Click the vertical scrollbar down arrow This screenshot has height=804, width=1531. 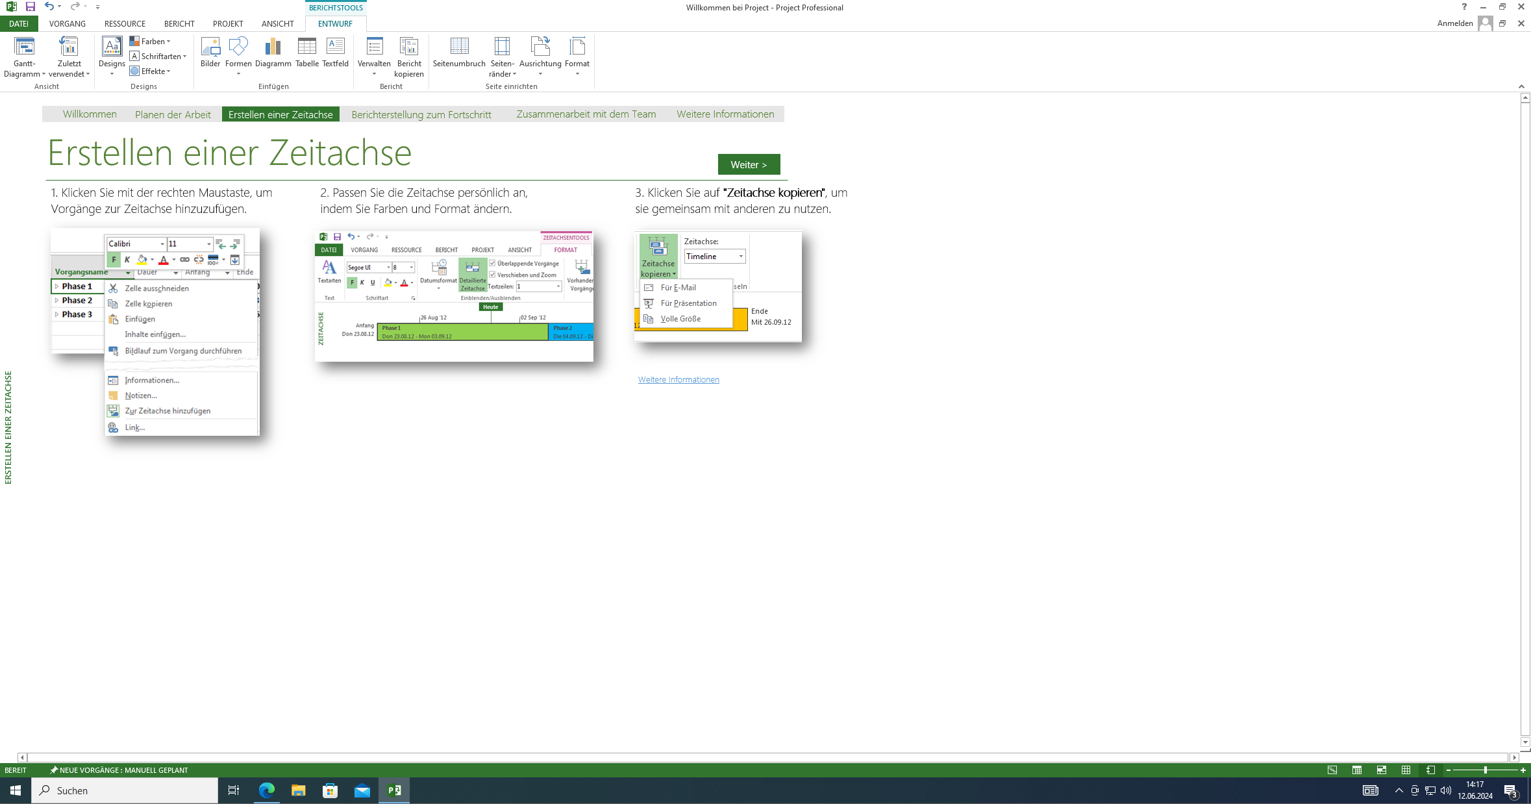click(1525, 742)
